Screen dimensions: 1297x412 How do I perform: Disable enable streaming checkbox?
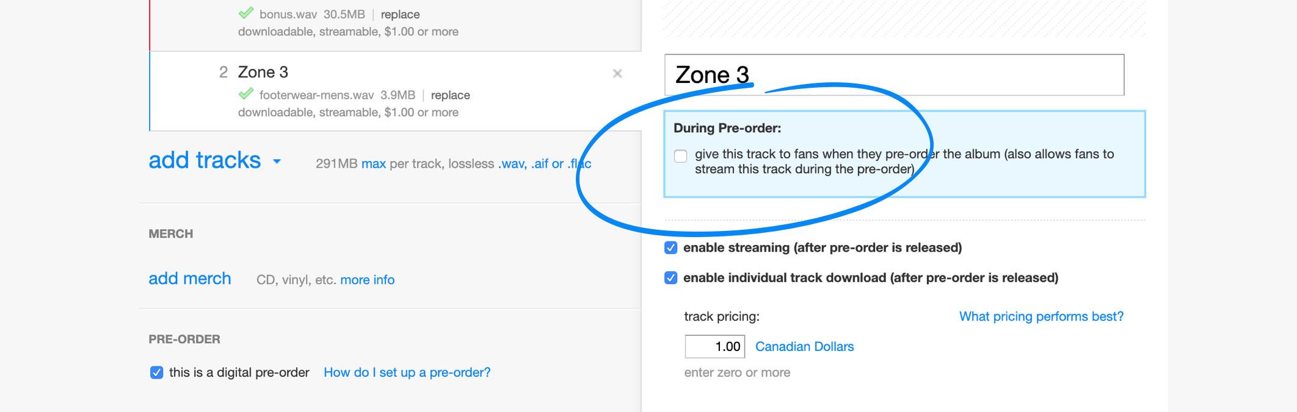[671, 247]
